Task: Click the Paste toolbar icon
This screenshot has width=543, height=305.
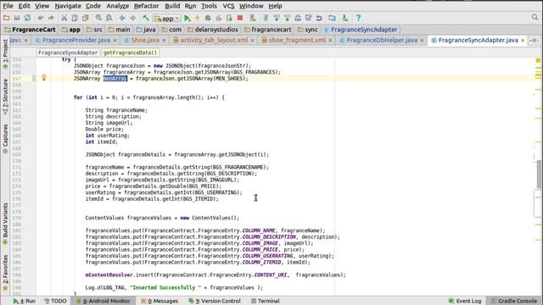Action: tap(85, 18)
